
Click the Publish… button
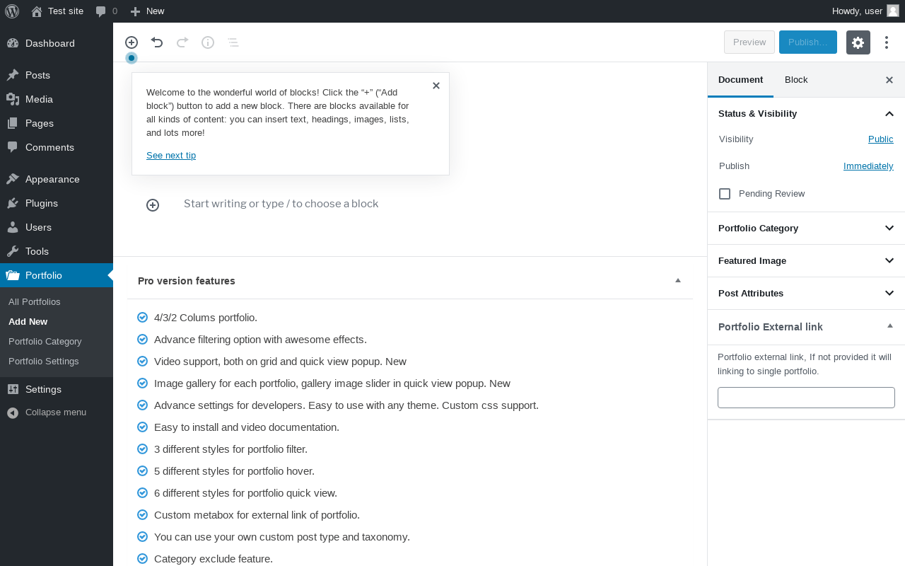(x=807, y=42)
